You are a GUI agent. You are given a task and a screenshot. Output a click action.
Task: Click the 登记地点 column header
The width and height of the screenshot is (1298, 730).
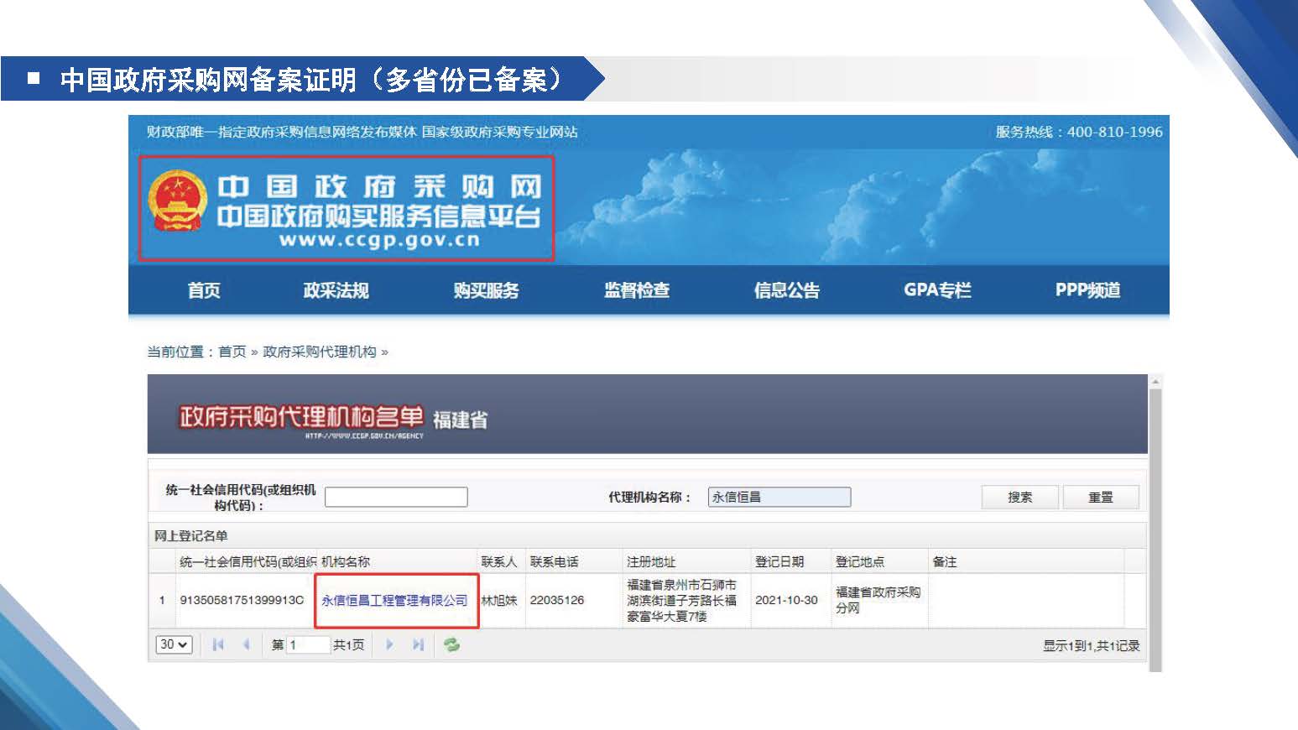coord(879,561)
